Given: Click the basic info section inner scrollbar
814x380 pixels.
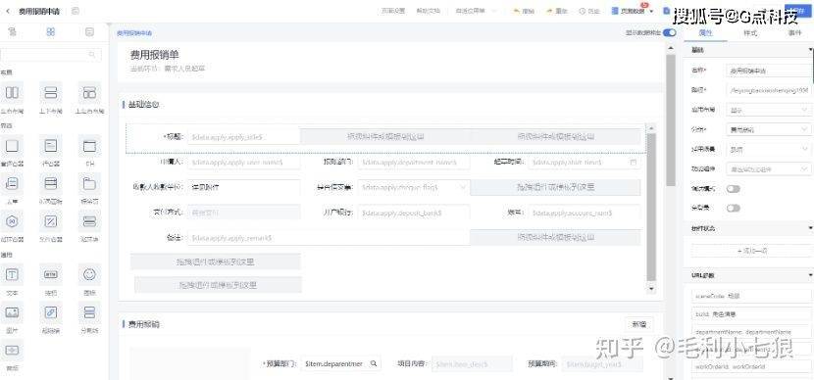Looking at the screenshot, I should pos(651,208).
